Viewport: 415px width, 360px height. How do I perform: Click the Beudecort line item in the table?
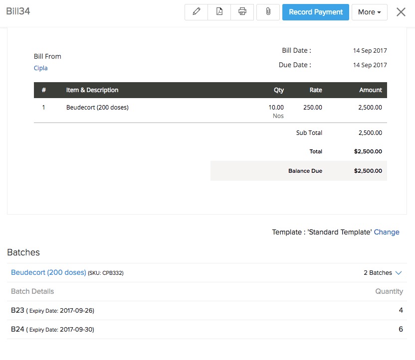tap(97, 107)
